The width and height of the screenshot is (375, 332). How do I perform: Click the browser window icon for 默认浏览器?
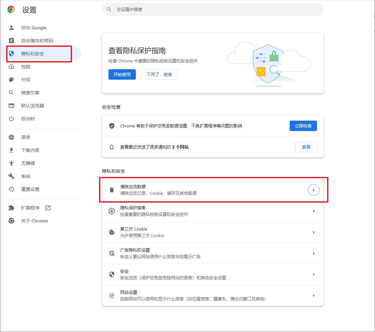[x=11, y=106]
